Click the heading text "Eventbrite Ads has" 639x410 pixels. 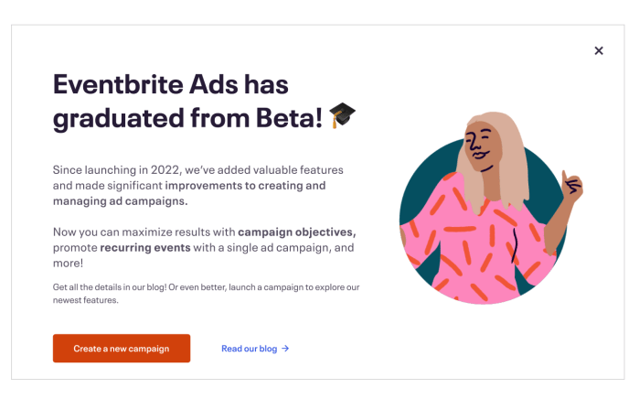pos(170,85)
